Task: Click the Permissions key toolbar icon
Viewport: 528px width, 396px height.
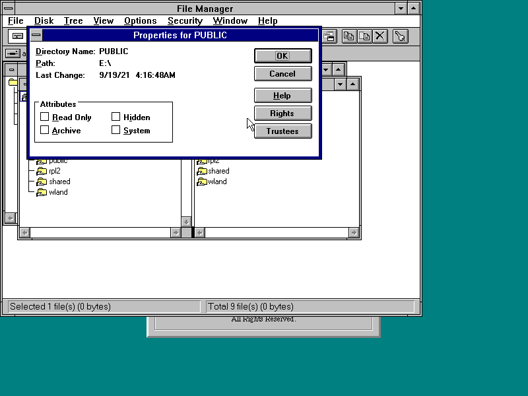Action: tap(400, 36)
